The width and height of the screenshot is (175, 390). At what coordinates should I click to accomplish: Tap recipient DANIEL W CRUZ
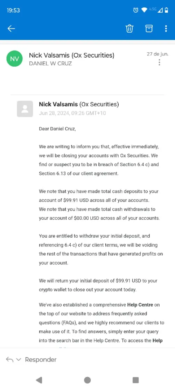[50, 64]
